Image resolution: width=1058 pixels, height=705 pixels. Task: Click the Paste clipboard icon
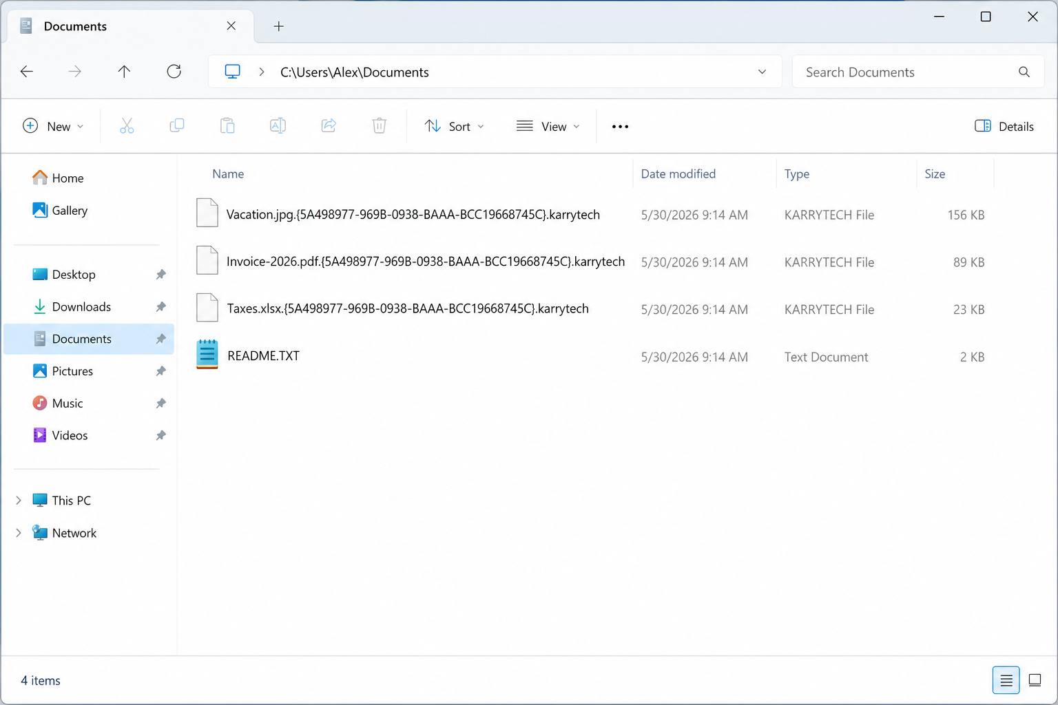[x=227, y=126]
